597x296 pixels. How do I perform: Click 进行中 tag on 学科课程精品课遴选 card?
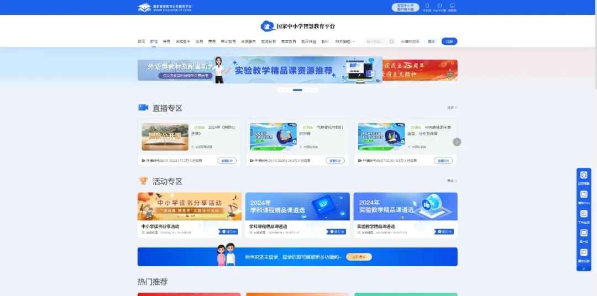(x=336, y=231)
